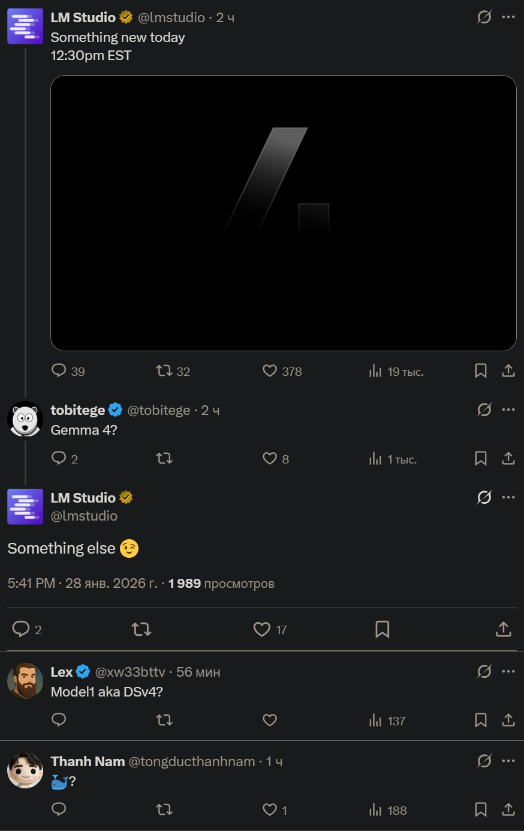Like the post with 378 likes
524x831 pixels.
click(270, 371)
